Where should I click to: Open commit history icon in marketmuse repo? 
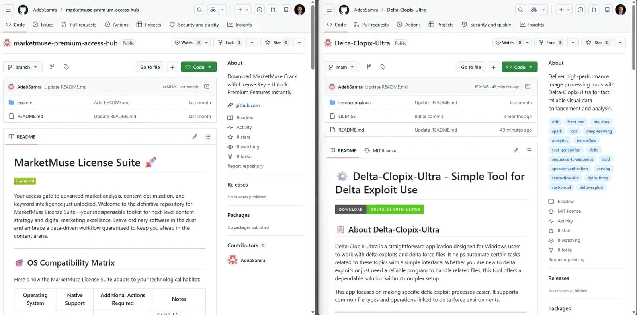pyautogui.click(x=207, y=87)
